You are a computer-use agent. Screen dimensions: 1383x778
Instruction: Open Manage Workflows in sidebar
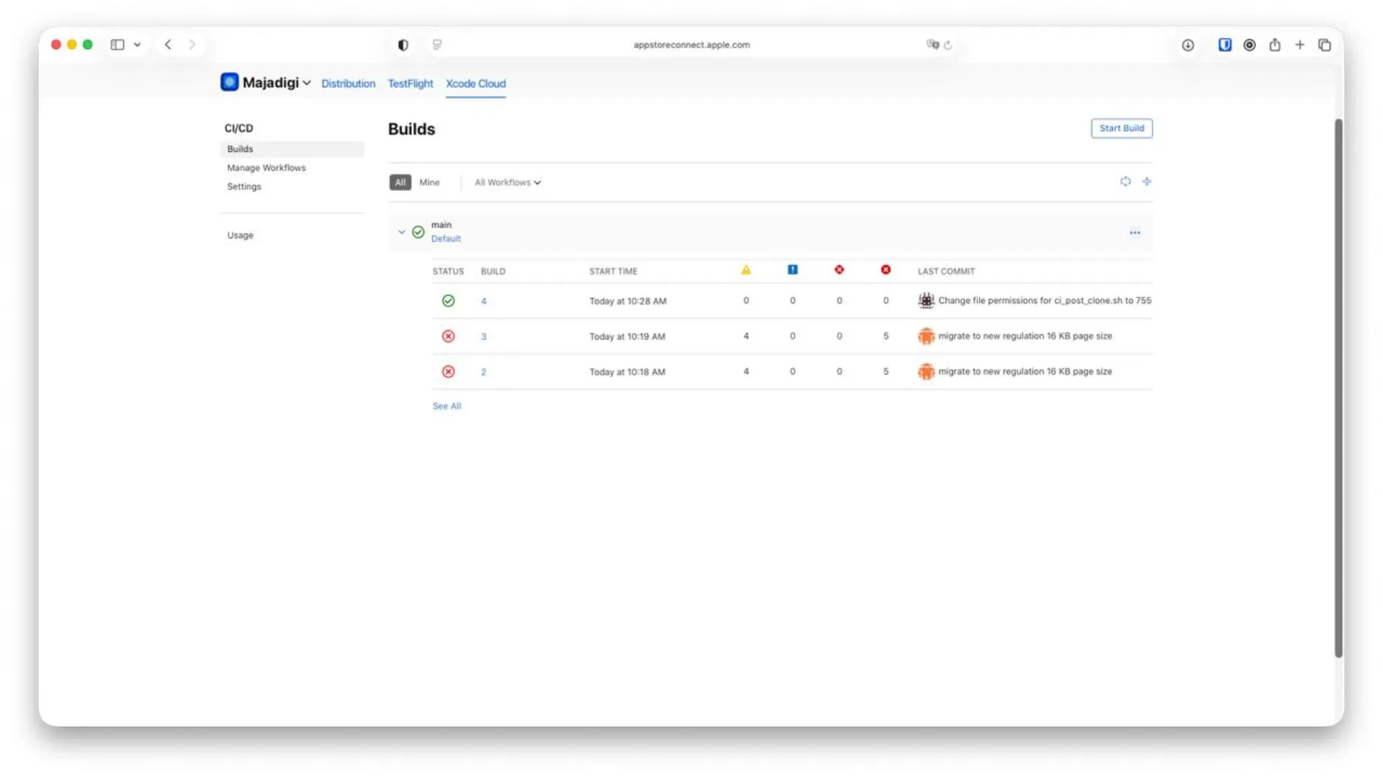pos(266,168)
